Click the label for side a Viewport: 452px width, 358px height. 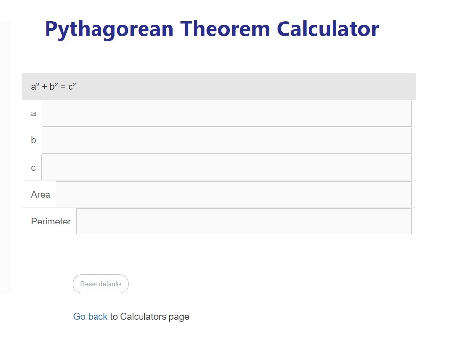pyautogui.click(x=33, y=113)
